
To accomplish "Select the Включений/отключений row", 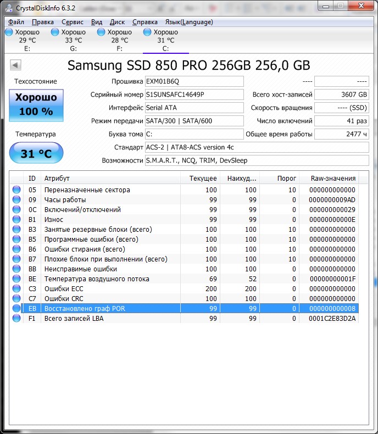I will click(184, 209).
